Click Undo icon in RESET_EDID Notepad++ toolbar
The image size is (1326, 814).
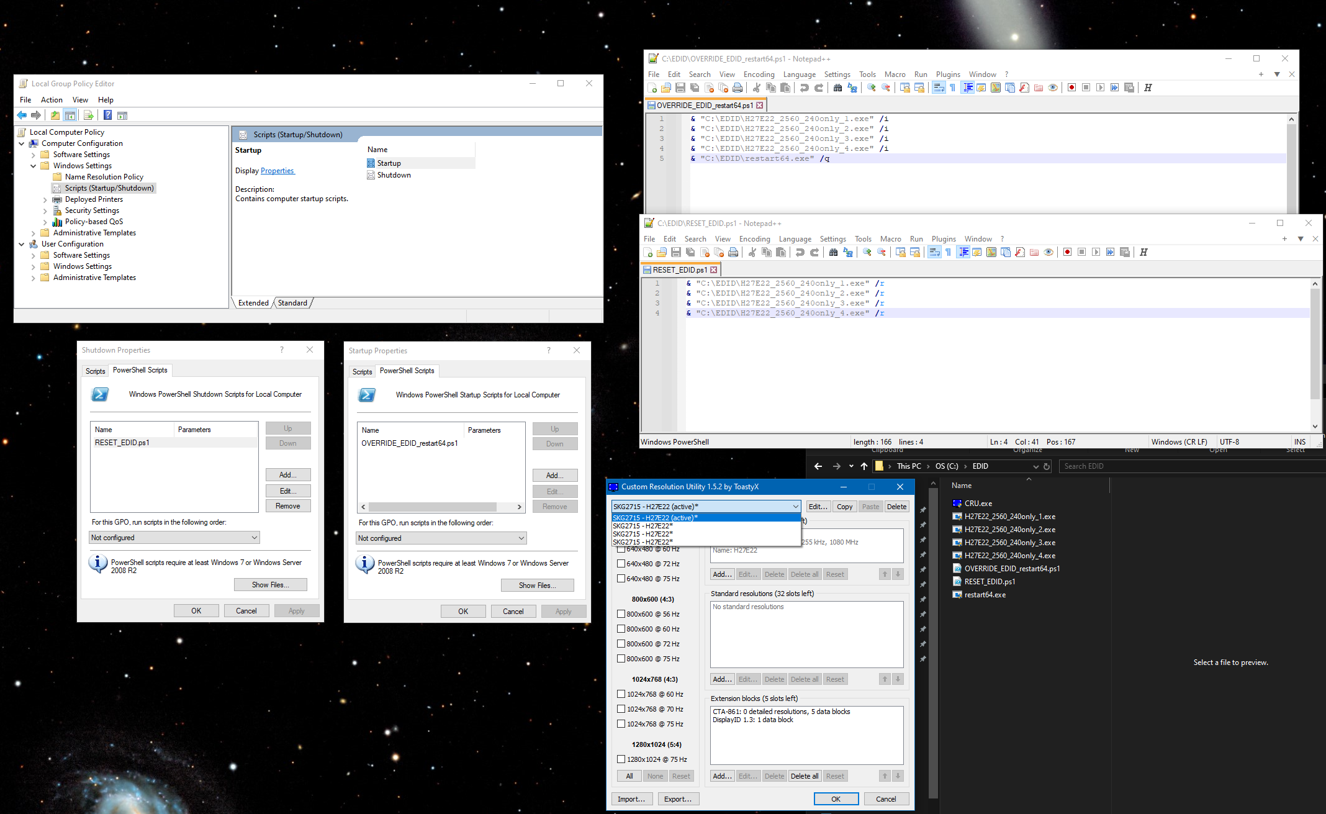click(x=800, y=252)
